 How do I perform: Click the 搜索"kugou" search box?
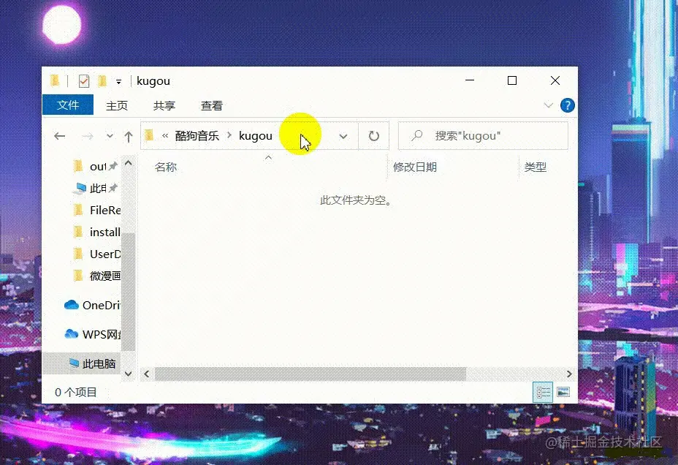483,136
